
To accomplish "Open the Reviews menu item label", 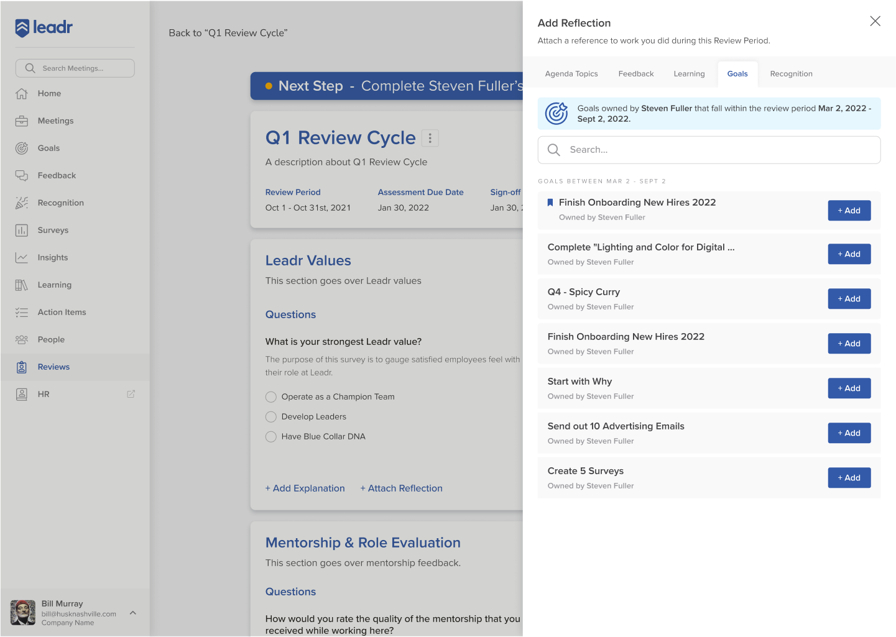I will tap(53, 367).
